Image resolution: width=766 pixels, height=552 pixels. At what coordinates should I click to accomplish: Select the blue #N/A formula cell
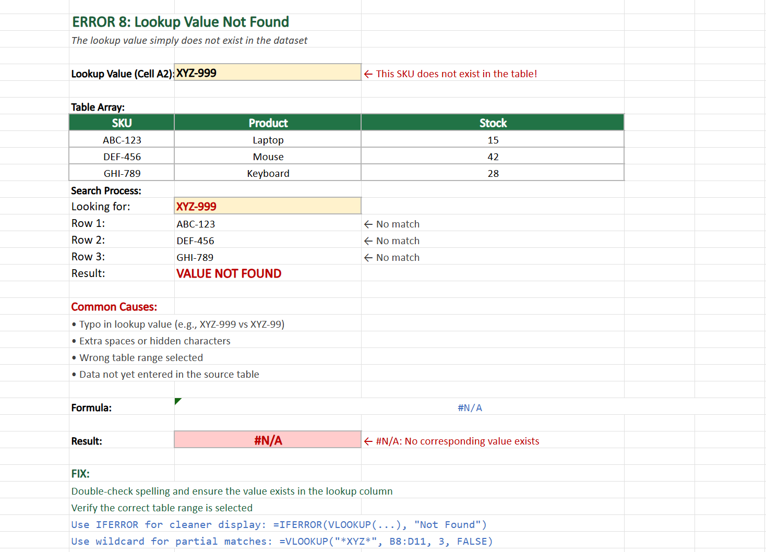pyautogui.click(x=470, y=407)
